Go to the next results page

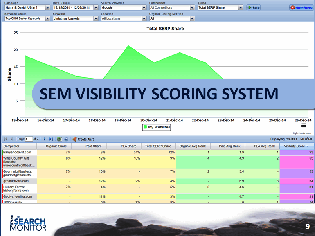pyautogui.click(x=45, y=139)
